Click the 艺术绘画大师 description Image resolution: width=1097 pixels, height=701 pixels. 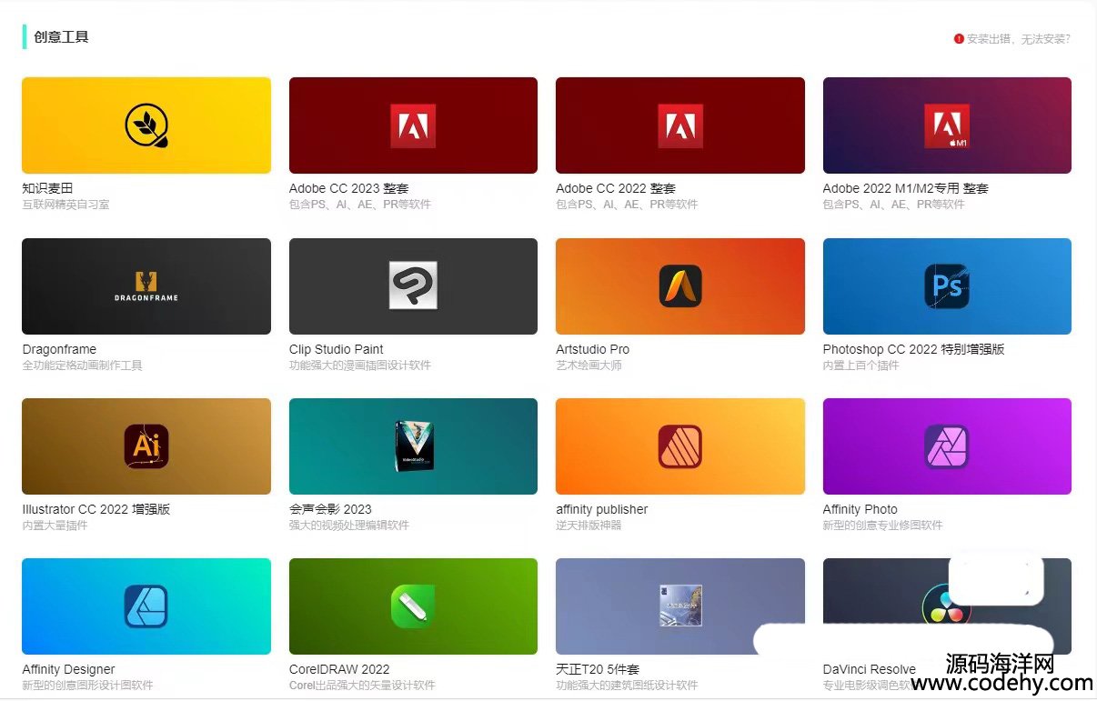point(589,366)
